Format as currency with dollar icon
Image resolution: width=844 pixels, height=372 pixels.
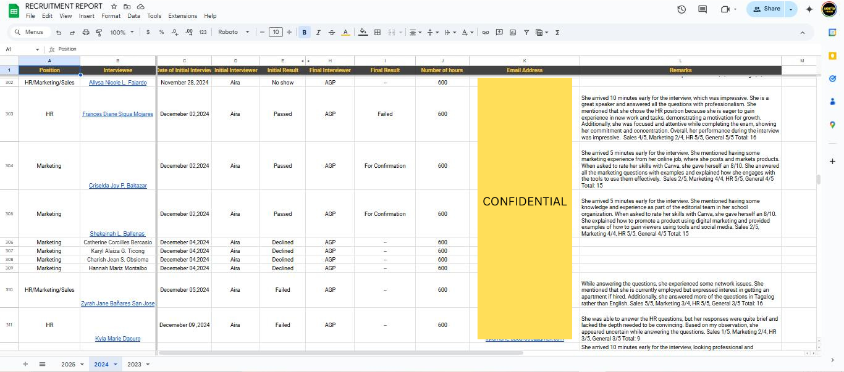(148, 32)
